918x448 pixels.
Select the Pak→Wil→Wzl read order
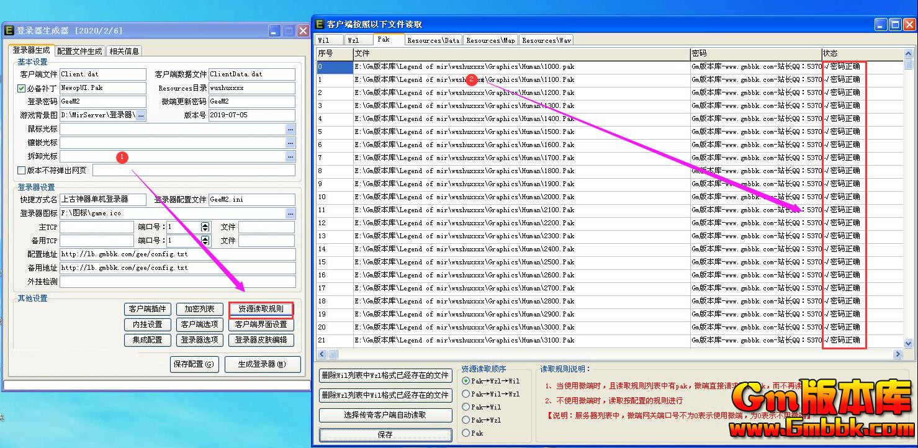tap(466, 394)
